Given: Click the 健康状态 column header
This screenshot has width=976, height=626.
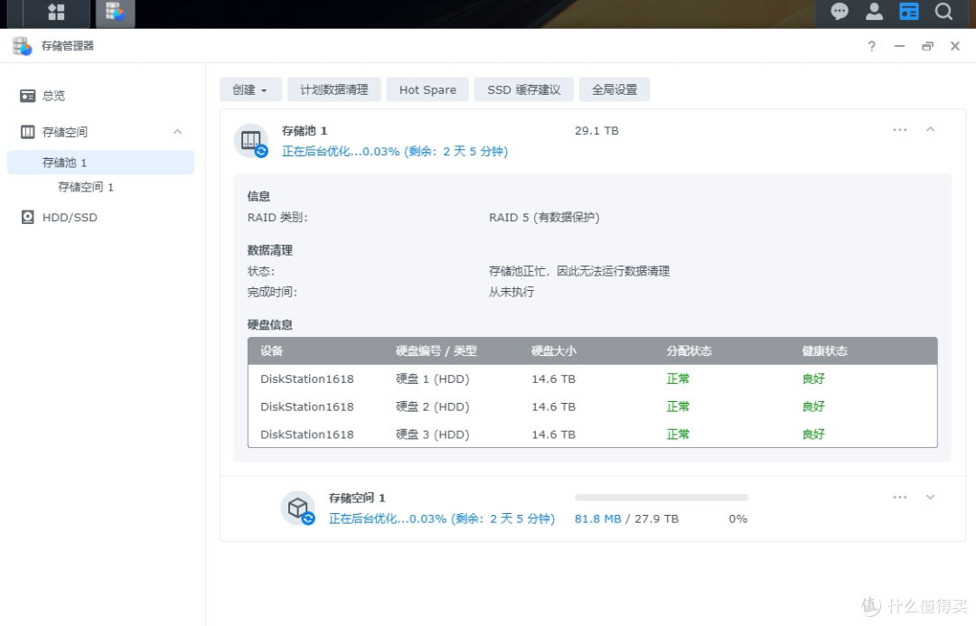Looking at the screenshot, I should [825, 351].
